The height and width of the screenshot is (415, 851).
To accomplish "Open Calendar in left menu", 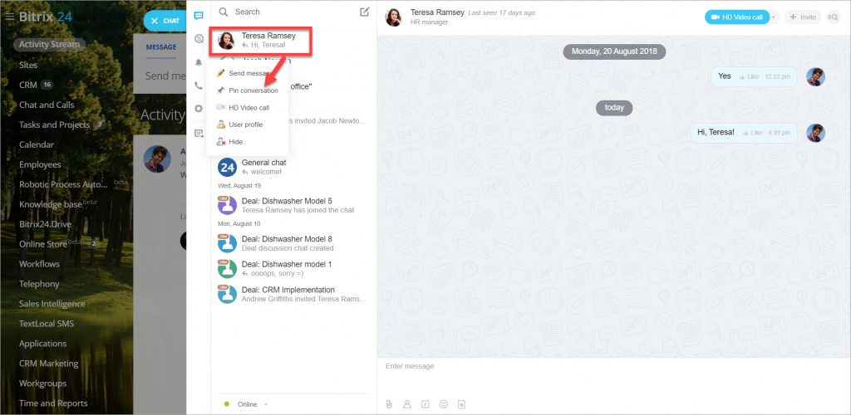I will [37, 144].
